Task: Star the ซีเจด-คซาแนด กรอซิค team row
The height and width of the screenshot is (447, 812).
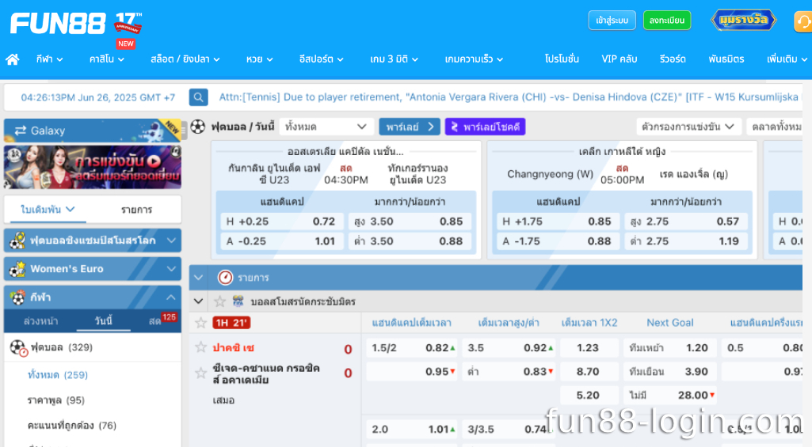Action: pyautogui.click(x=201, y=373)
